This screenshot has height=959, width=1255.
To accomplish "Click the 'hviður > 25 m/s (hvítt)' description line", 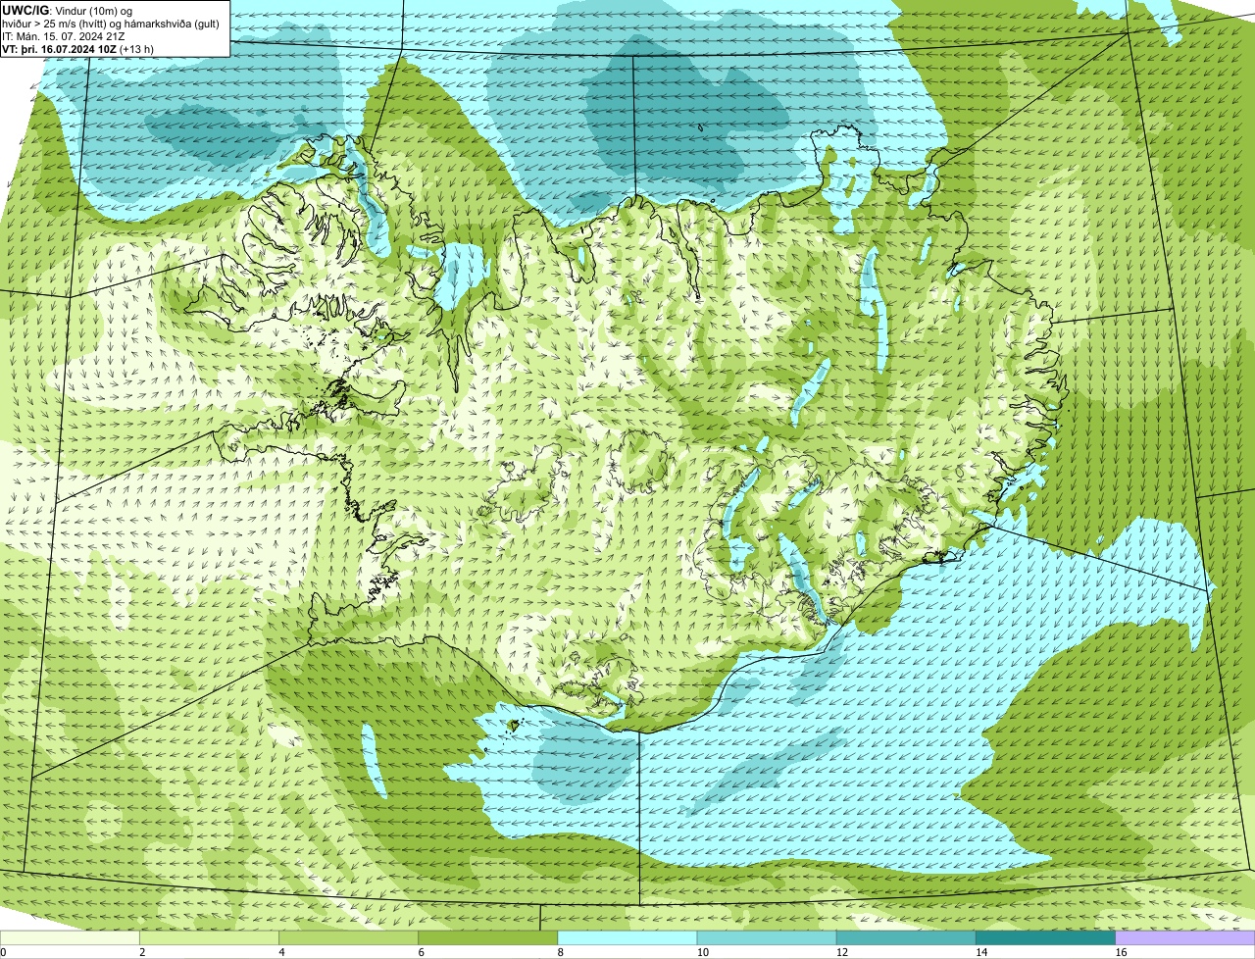I will [111, 23].
